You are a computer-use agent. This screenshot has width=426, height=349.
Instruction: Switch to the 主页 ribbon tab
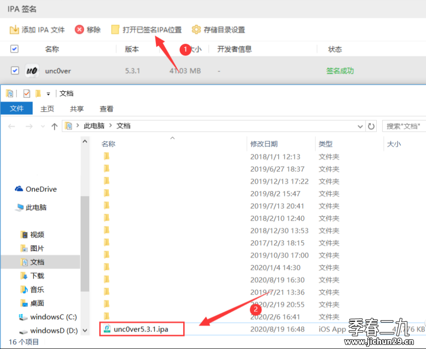47,109
